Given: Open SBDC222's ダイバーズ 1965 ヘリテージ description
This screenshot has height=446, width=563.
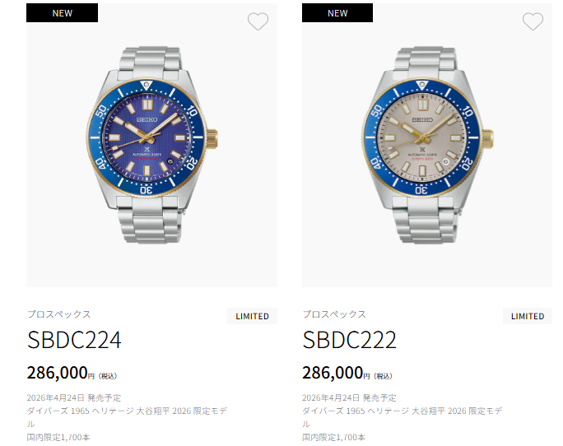Looking at the screenshot, I should 402,417.
